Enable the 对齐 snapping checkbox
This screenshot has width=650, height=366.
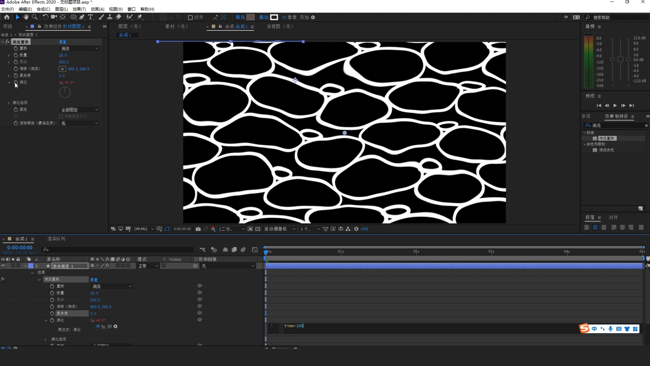[x=190, y=17]
